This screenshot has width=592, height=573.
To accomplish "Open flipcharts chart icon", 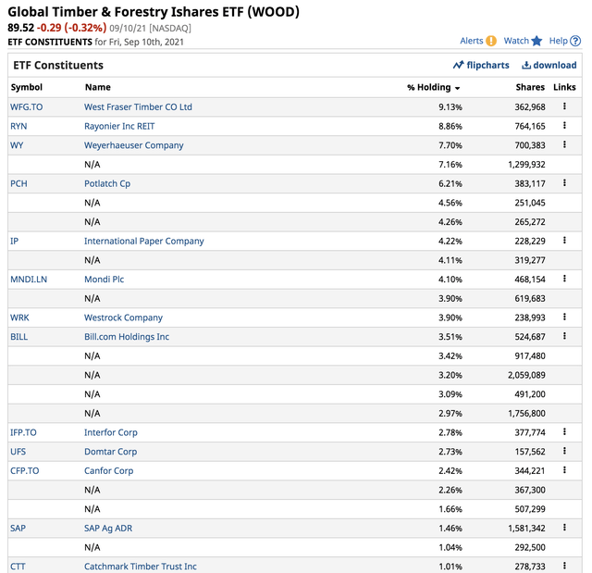I will point(458,66).
